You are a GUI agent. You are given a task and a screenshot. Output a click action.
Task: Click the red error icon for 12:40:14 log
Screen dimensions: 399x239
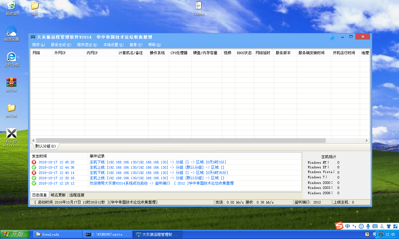pyautogui.click(x=34, y=173)
